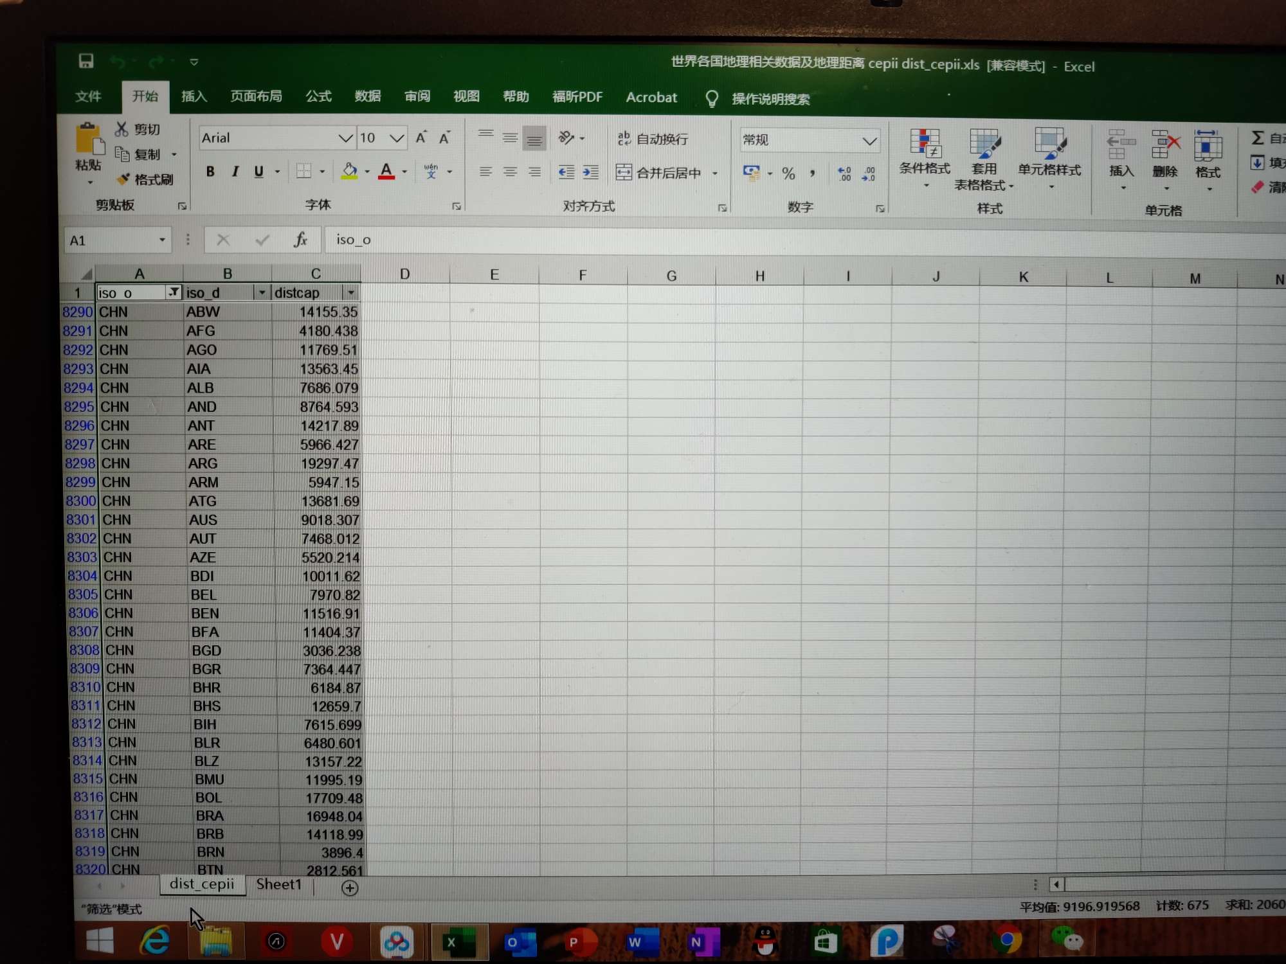Image resolution: width=1286 pixels, height=964 pixels.
Task: Add a new sheet with plus button
Action: 350,888
